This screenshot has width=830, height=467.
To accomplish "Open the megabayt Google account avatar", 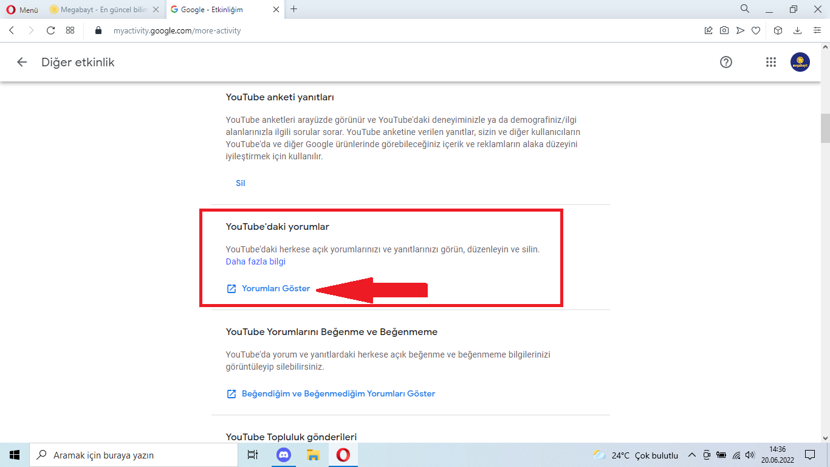I will [x=800, y=62].
